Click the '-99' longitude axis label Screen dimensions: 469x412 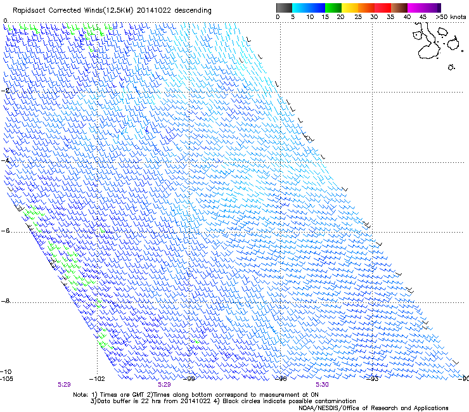(189, 379)
